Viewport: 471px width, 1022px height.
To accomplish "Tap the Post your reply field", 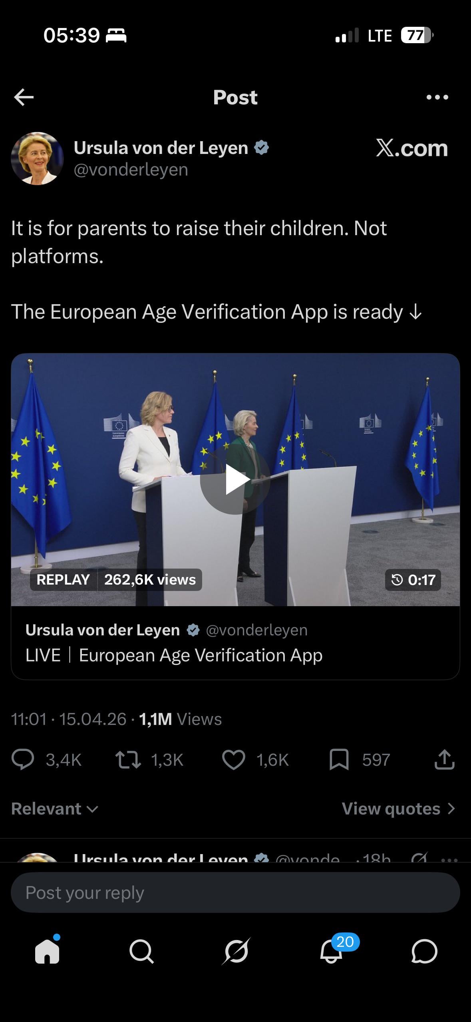I will 235,892.
